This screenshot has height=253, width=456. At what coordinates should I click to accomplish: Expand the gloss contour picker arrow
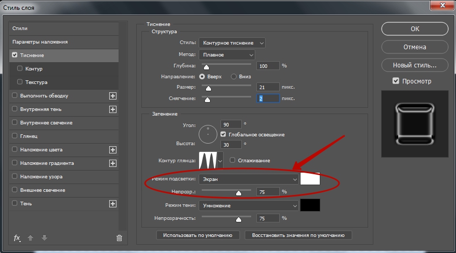pyautogui.click(x=220, y=161)
